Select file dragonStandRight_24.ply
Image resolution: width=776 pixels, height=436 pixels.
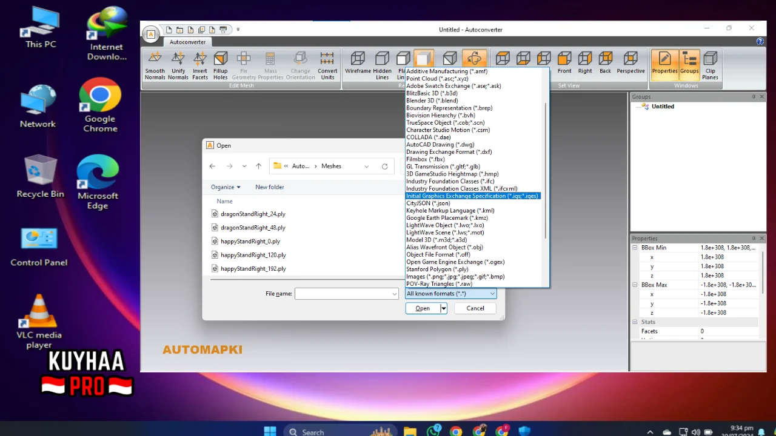[x=253, y=214]
